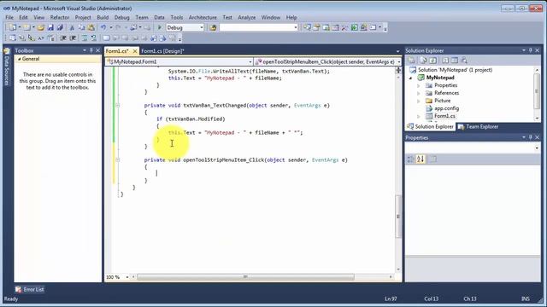
Task: Open the Properties object selector dropdown
Action: 537,148
